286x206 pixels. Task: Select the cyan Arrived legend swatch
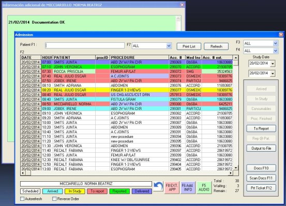tap(53, 191)
